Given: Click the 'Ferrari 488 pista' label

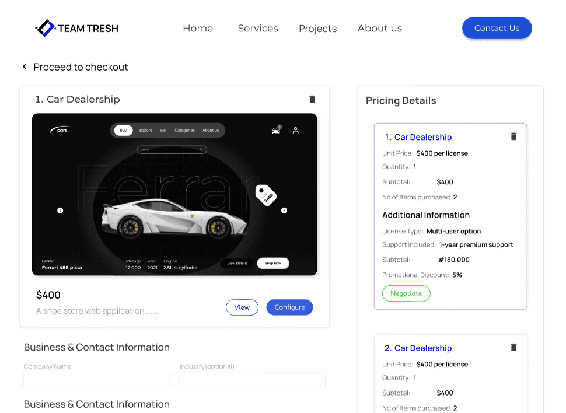Looking at the screenshot, I should coord(62,268).
